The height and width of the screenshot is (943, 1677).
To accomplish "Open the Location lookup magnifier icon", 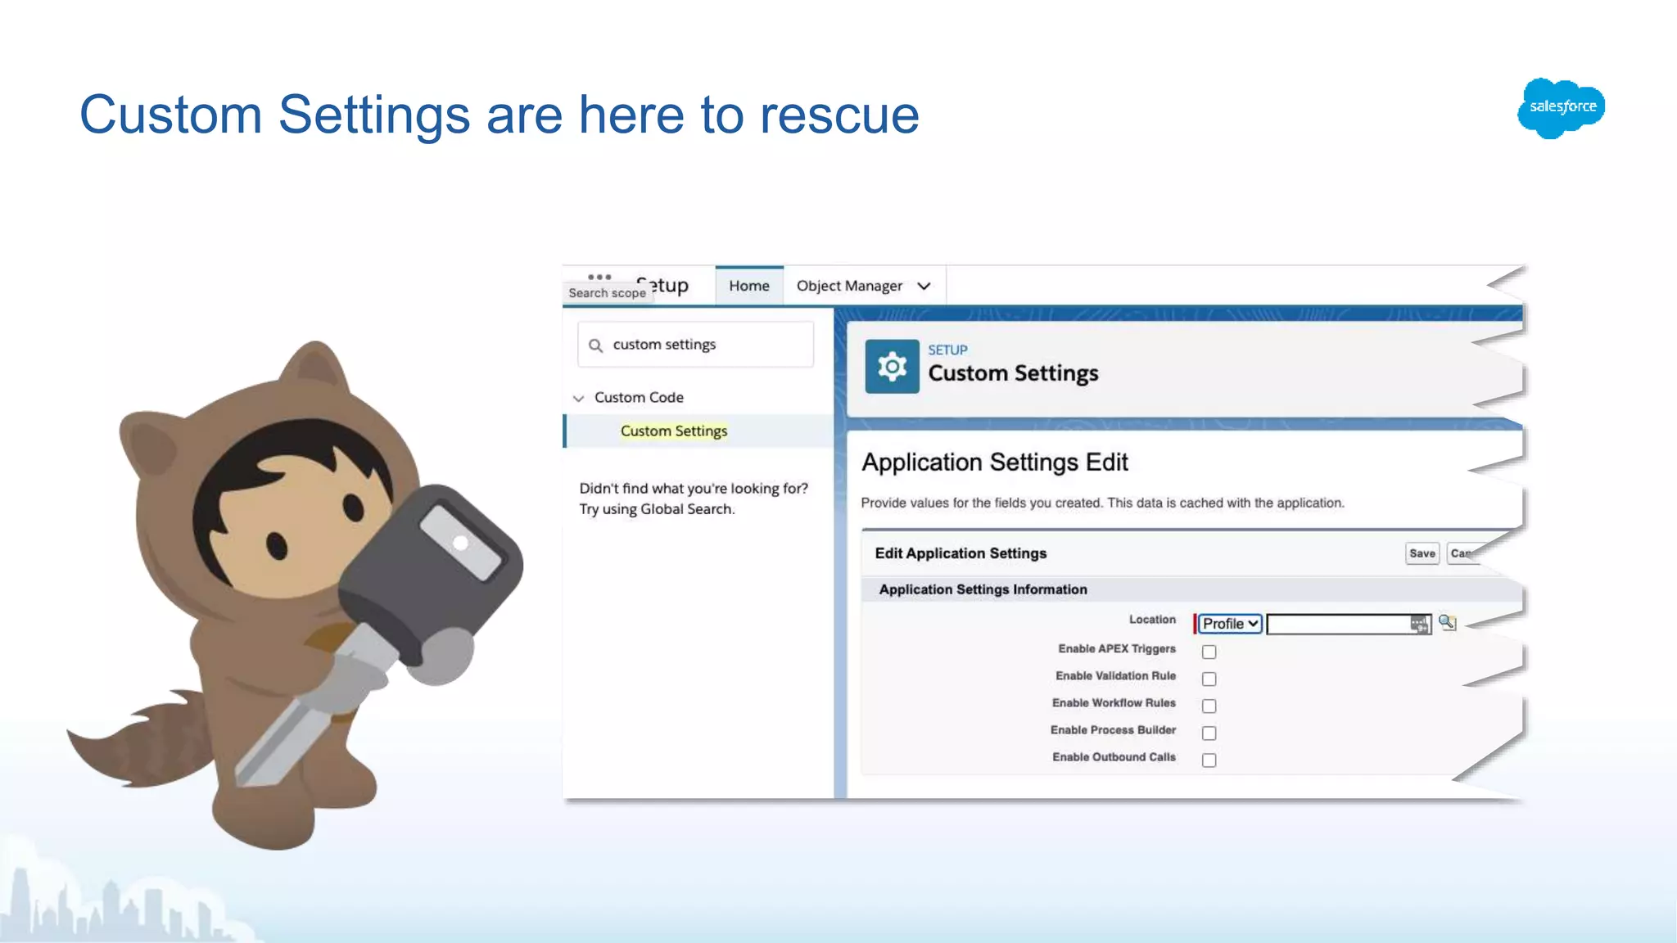I will coord(1448,623).
